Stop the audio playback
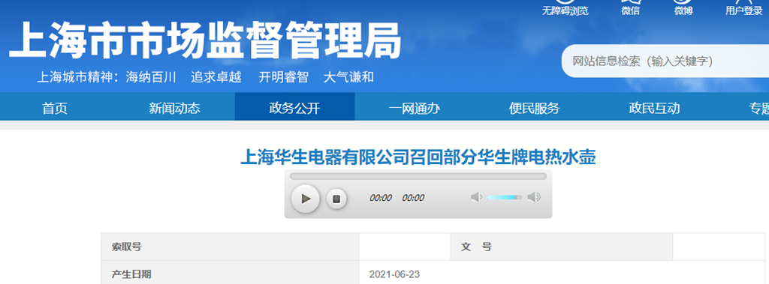Image resolution: width=769 pixels, height=284 pixels. coord(336,199)
